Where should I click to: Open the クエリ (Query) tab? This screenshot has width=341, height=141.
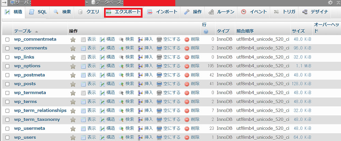[89, 12]
